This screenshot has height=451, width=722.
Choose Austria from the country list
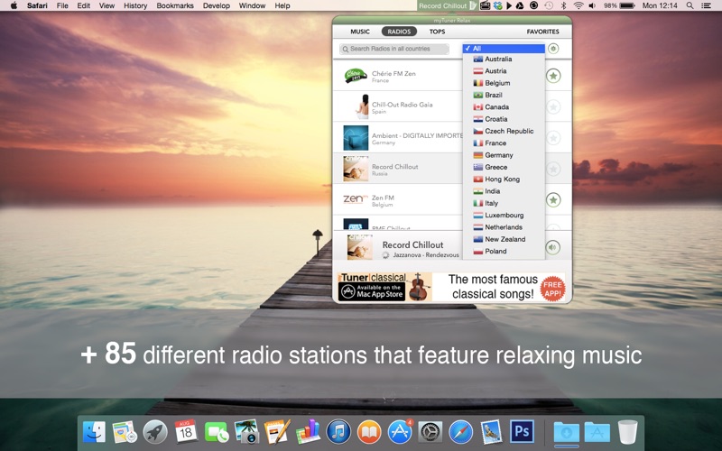504,71
